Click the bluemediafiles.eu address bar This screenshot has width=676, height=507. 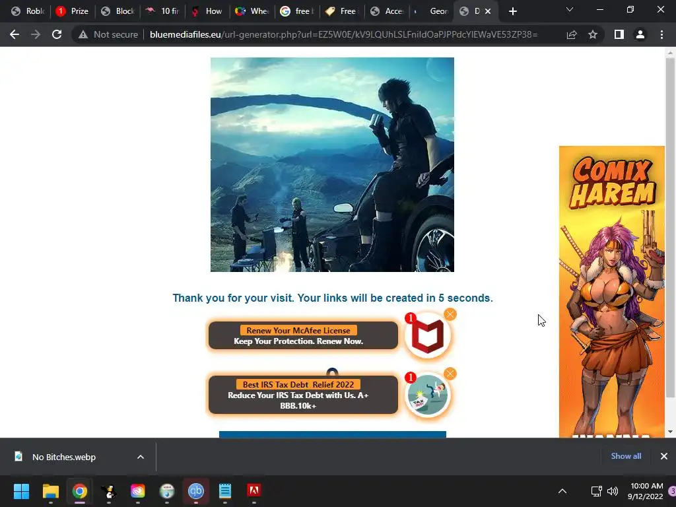point(343,34)
